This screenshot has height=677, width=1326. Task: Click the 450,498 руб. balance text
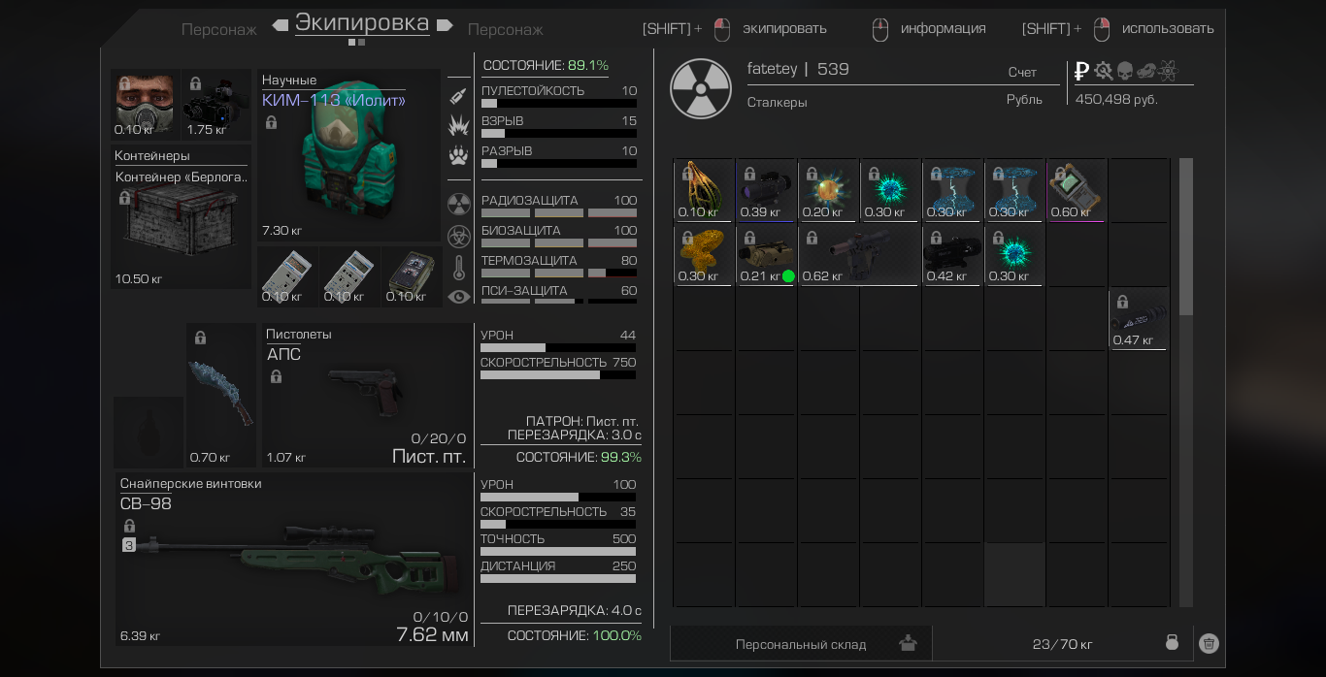pyautogui.click(x=1116, y=99)
